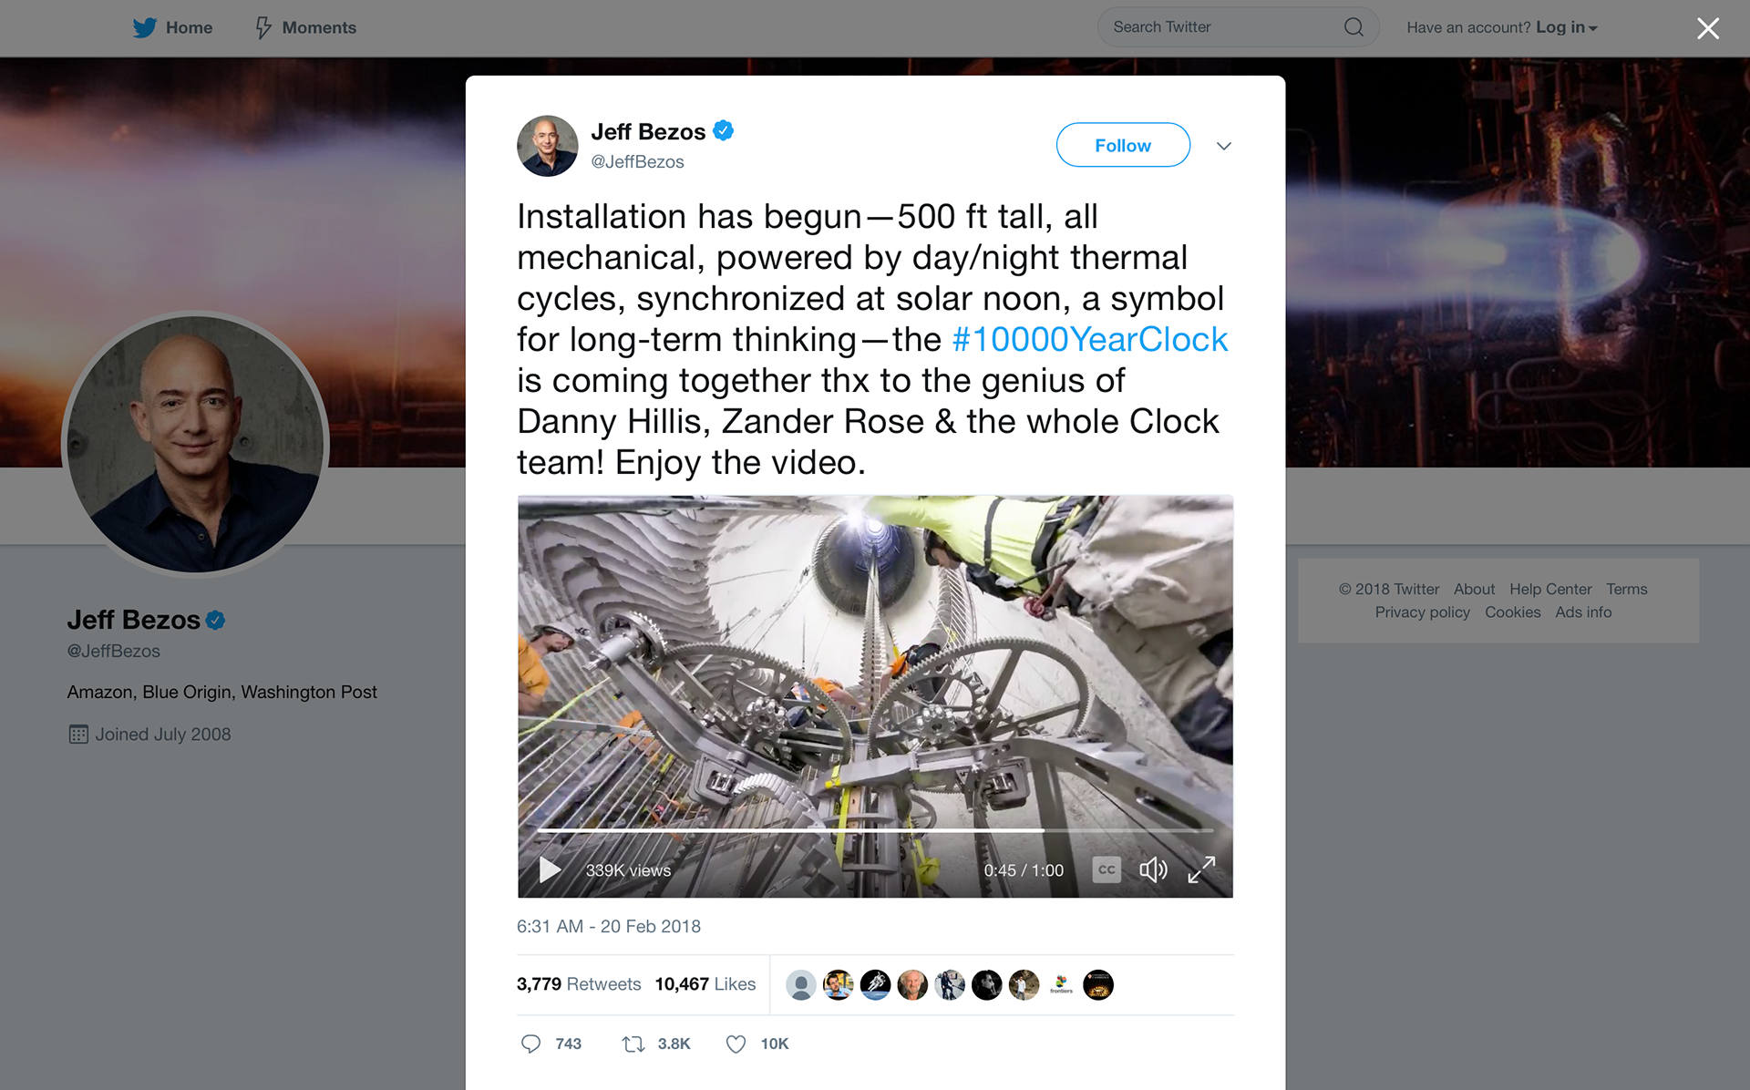Open Jeff Bezos's tweet avatar
The image size is (1750, 1090).
coord(548,146)
